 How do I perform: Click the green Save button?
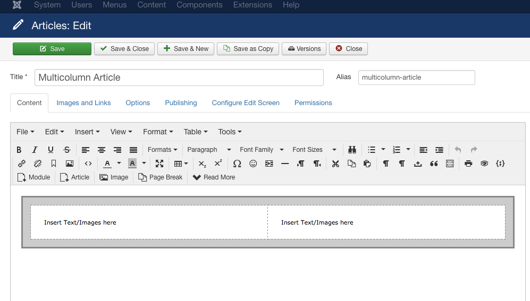(52, 49)
